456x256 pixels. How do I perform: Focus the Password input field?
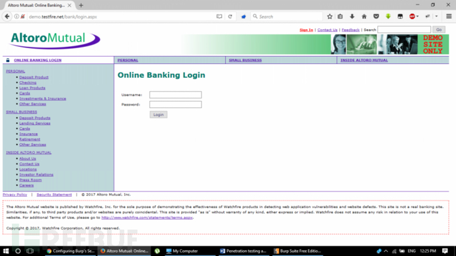[x=175, y=104]
